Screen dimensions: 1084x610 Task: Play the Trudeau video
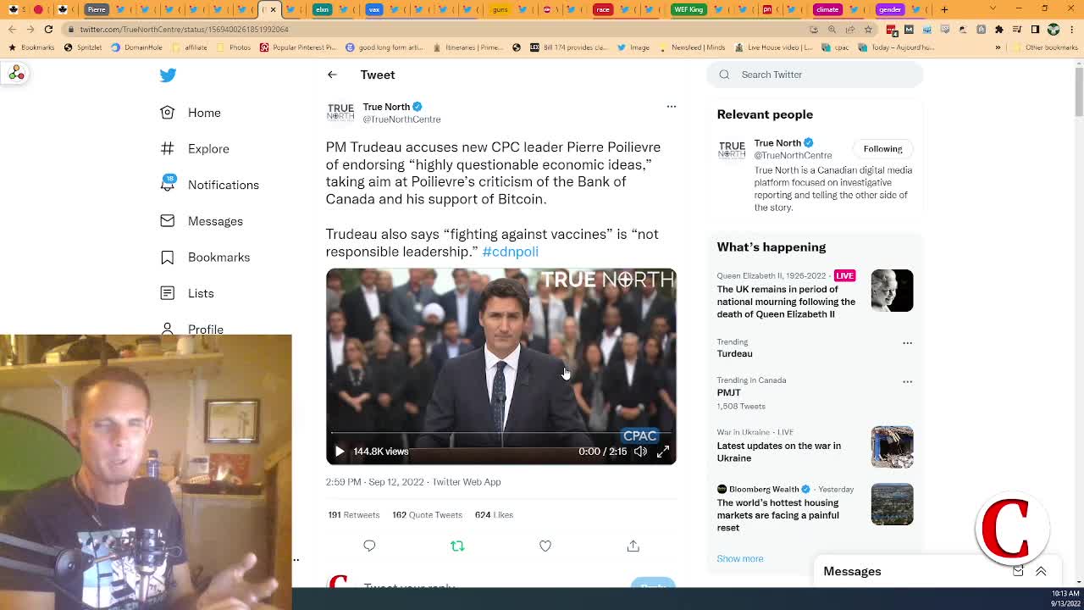[340, 452]
